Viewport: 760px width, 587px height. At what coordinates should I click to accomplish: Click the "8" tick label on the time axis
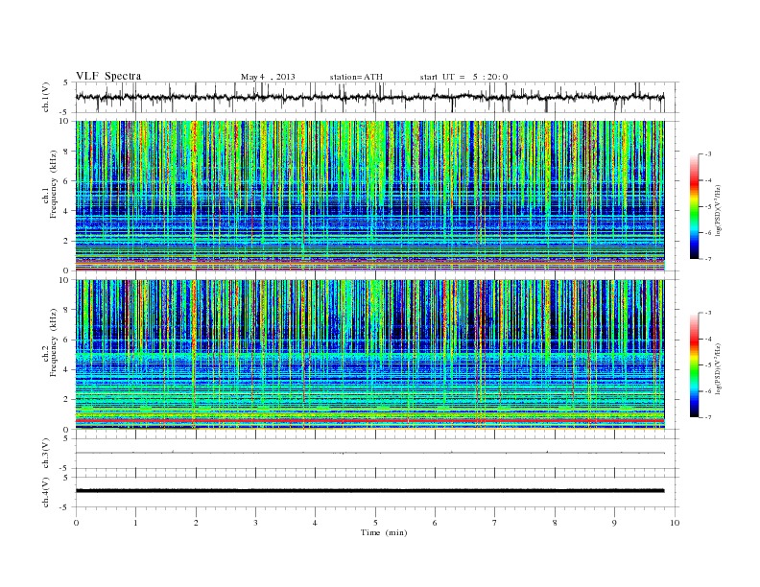(555, 523)
